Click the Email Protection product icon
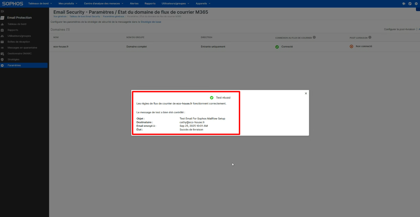Image resolution: width=420 pixels, height=217 pixels. [x=2, y=18]
